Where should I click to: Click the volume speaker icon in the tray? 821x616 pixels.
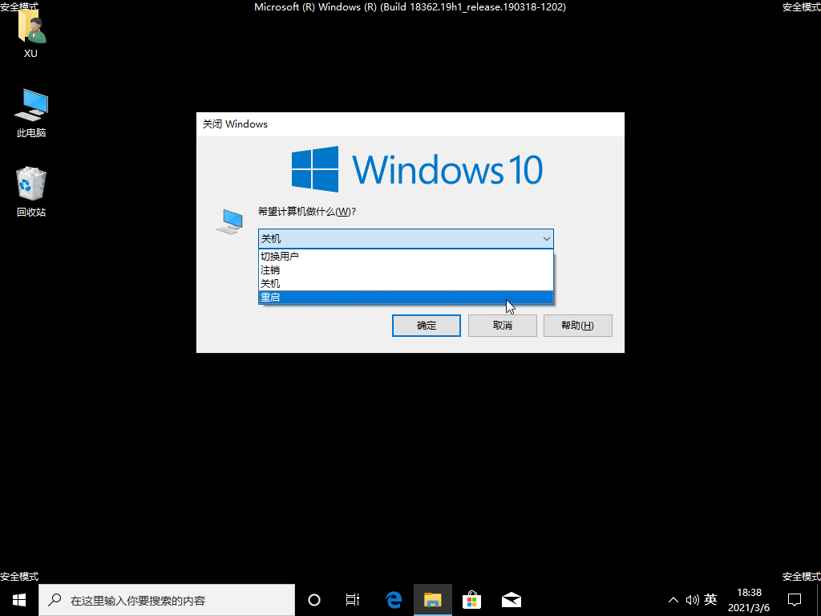[692, 599]
